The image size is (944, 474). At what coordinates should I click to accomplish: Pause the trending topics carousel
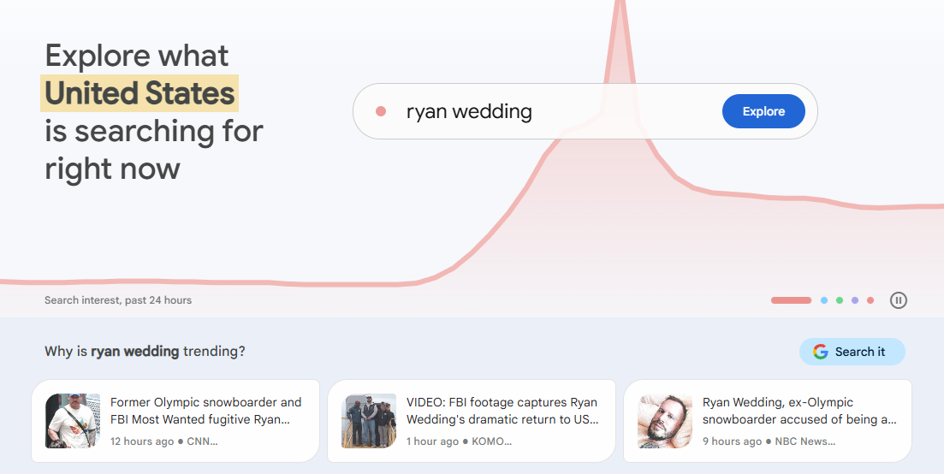899,300
